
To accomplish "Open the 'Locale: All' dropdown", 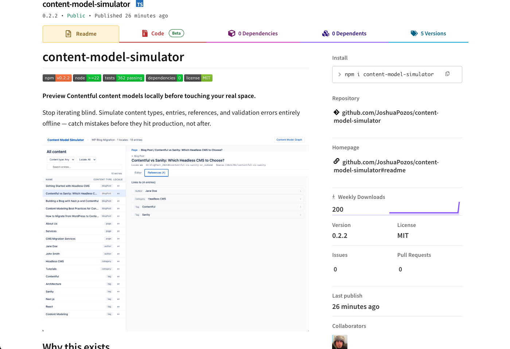I will click(x=86, y=159).
